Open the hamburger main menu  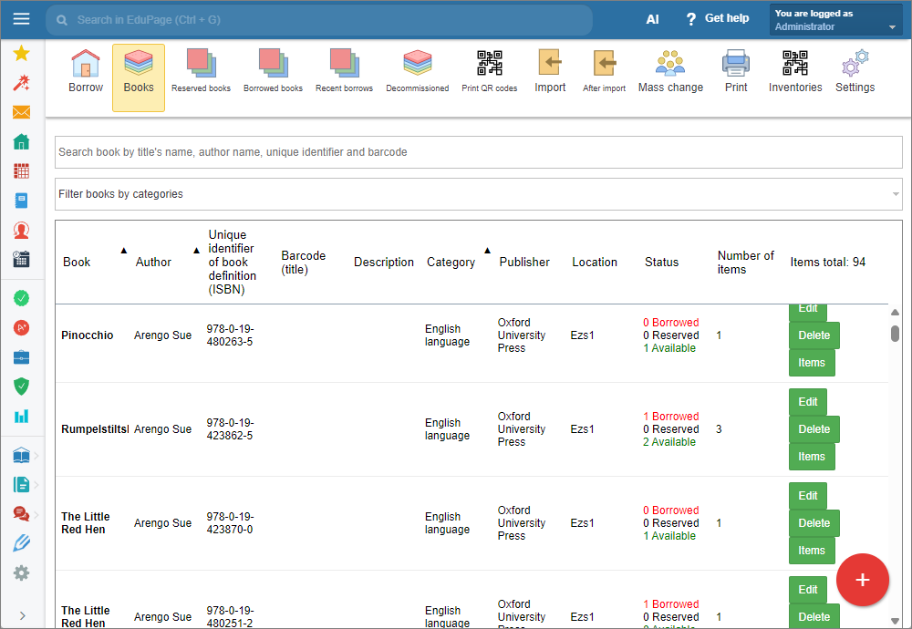22,18
